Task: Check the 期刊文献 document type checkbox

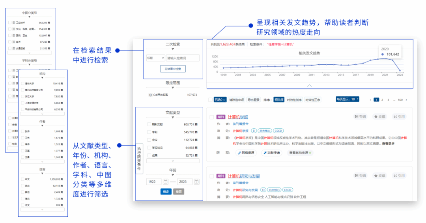Action: pos(149,124)
